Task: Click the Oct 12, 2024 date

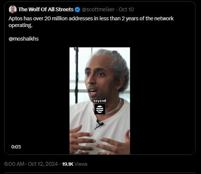Action: click(x=43, y=164)
